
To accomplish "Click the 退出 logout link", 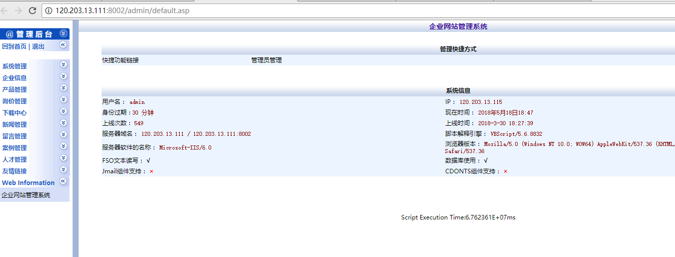I will (38, 47).
